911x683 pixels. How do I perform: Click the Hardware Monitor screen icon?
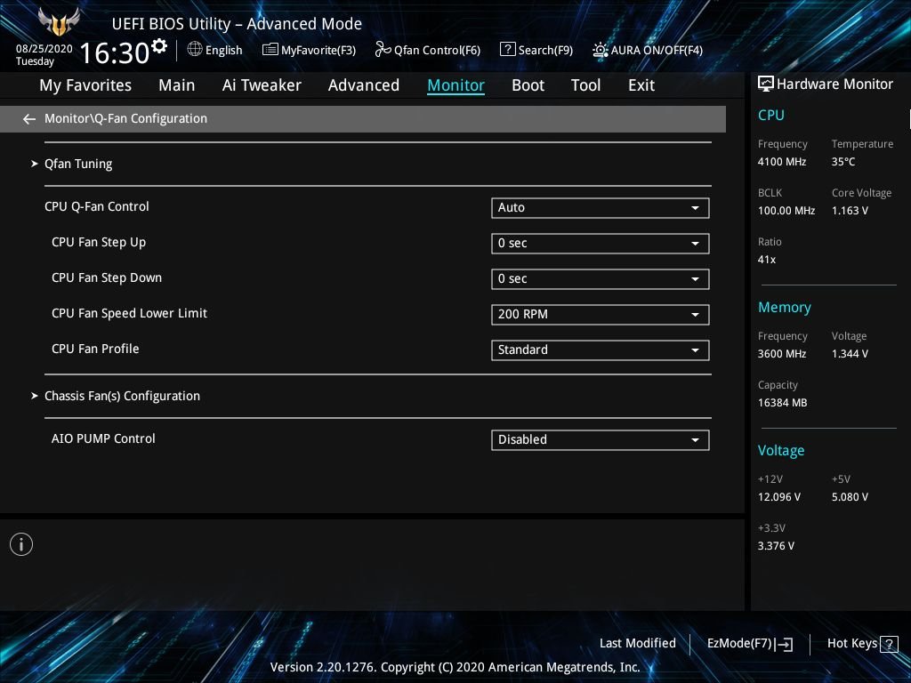(x=766, y=84)
